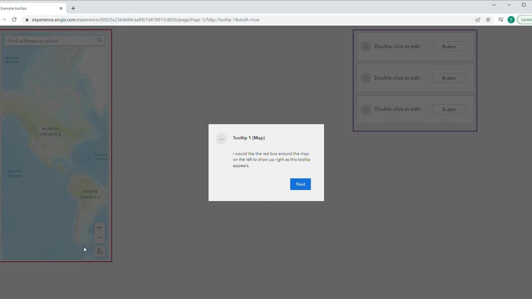Open media controls in Chrome toolbar

[x=500, y=20]
